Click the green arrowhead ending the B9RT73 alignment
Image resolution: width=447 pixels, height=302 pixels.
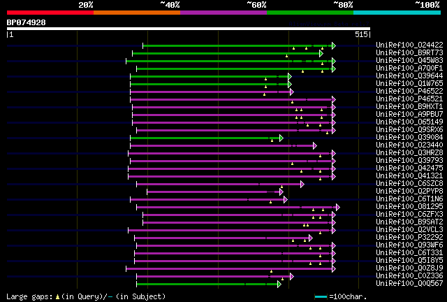point(321,53)
